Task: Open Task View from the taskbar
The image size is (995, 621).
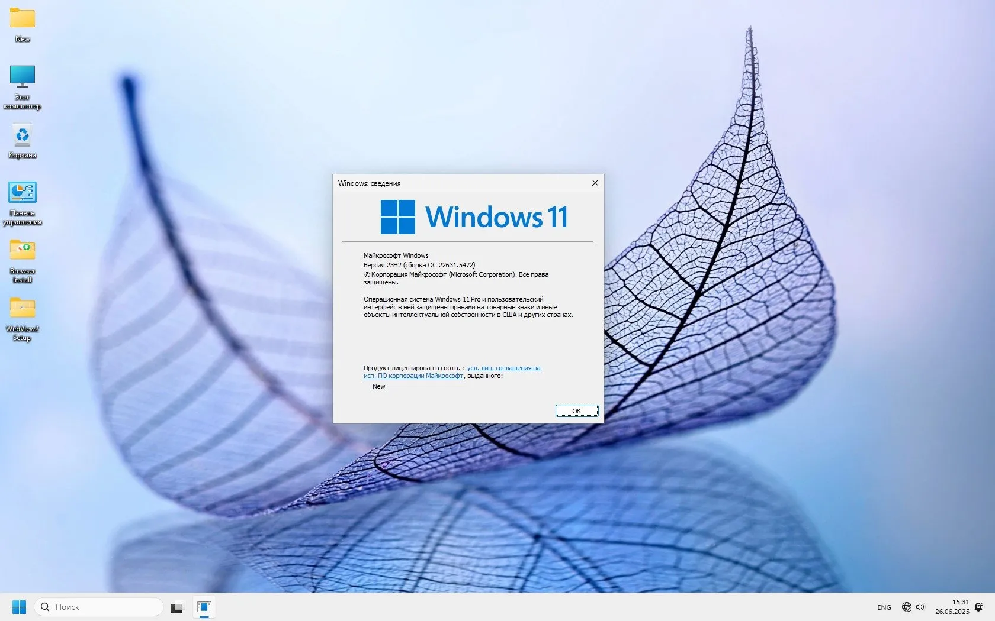Action: [x=176, y=607]
